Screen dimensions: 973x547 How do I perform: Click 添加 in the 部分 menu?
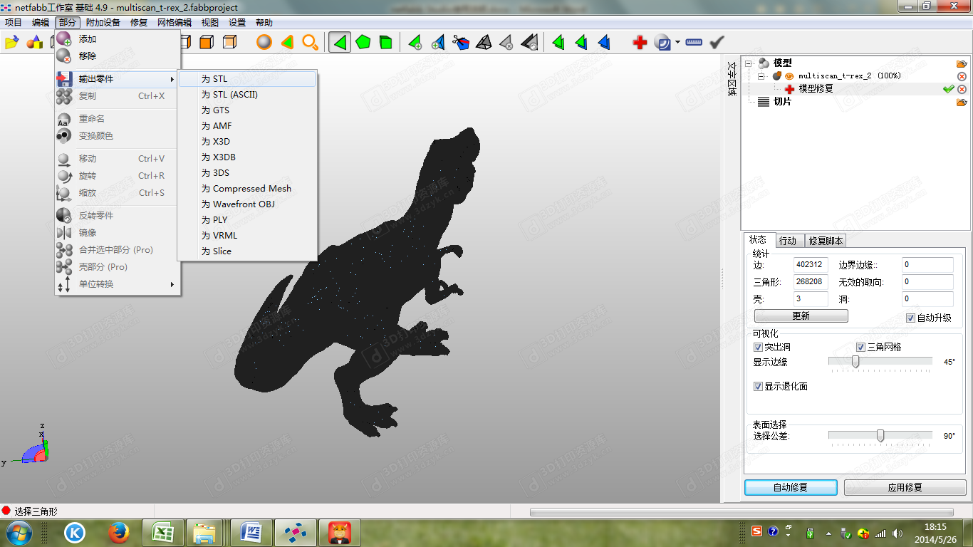coord(118,39)
